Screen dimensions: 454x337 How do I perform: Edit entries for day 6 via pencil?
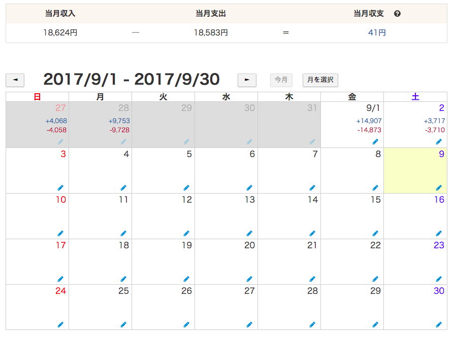pyautogui.click(x=249, y=188)
